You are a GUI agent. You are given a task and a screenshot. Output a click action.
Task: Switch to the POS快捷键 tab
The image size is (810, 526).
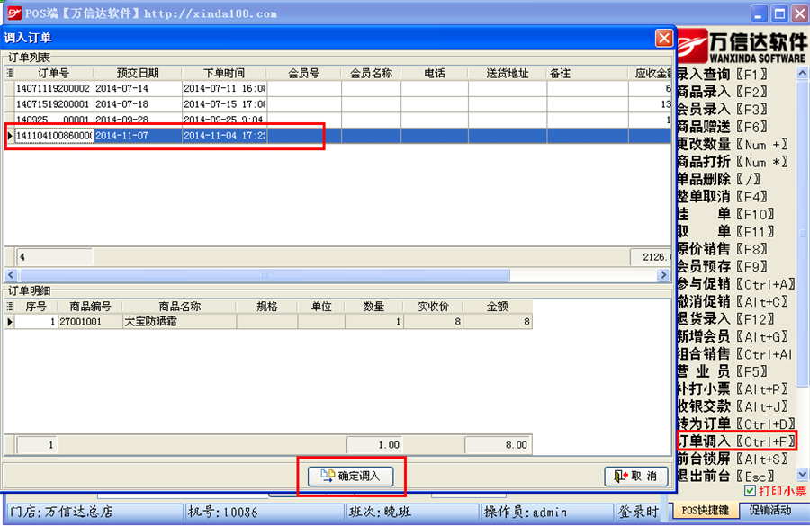705,511
